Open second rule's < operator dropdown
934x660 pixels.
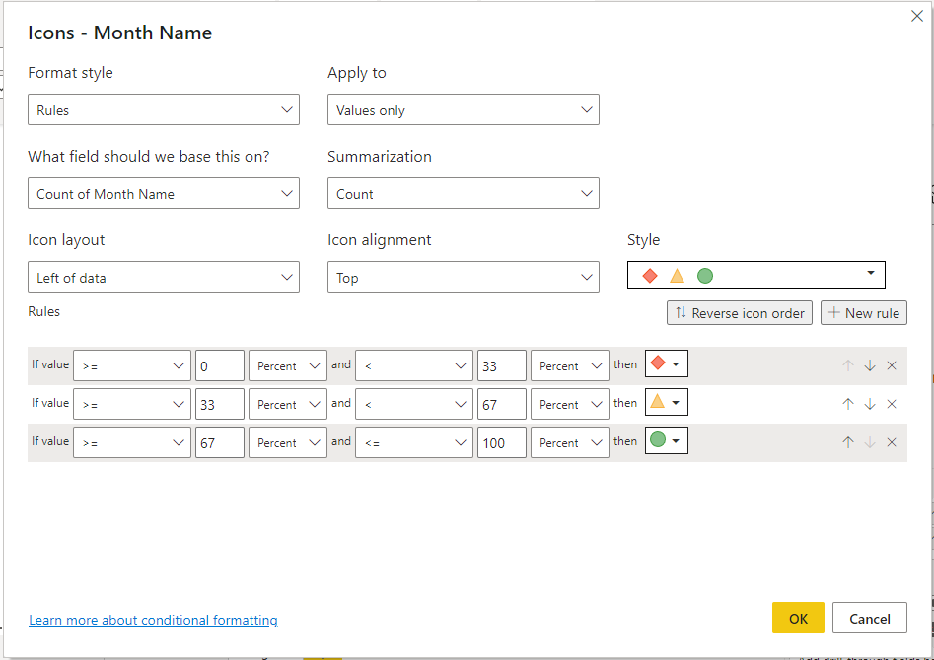click(414, 404)
